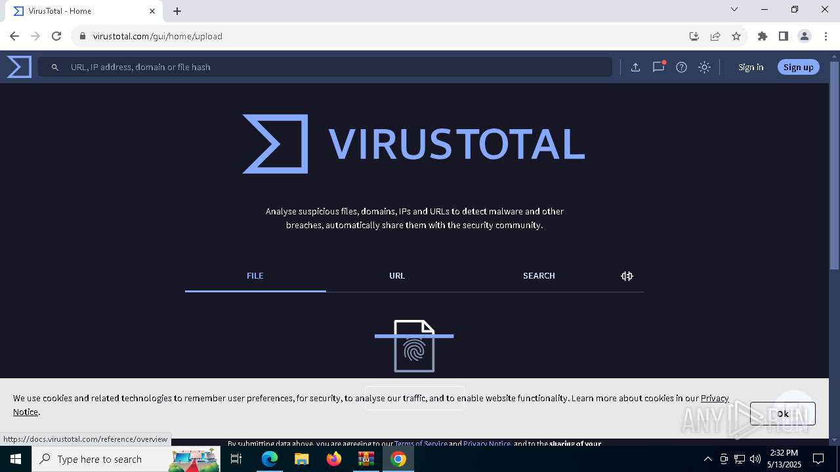Open File Explorer from taskbar
Screen dimensions: 840x472
tap(301, 459)
